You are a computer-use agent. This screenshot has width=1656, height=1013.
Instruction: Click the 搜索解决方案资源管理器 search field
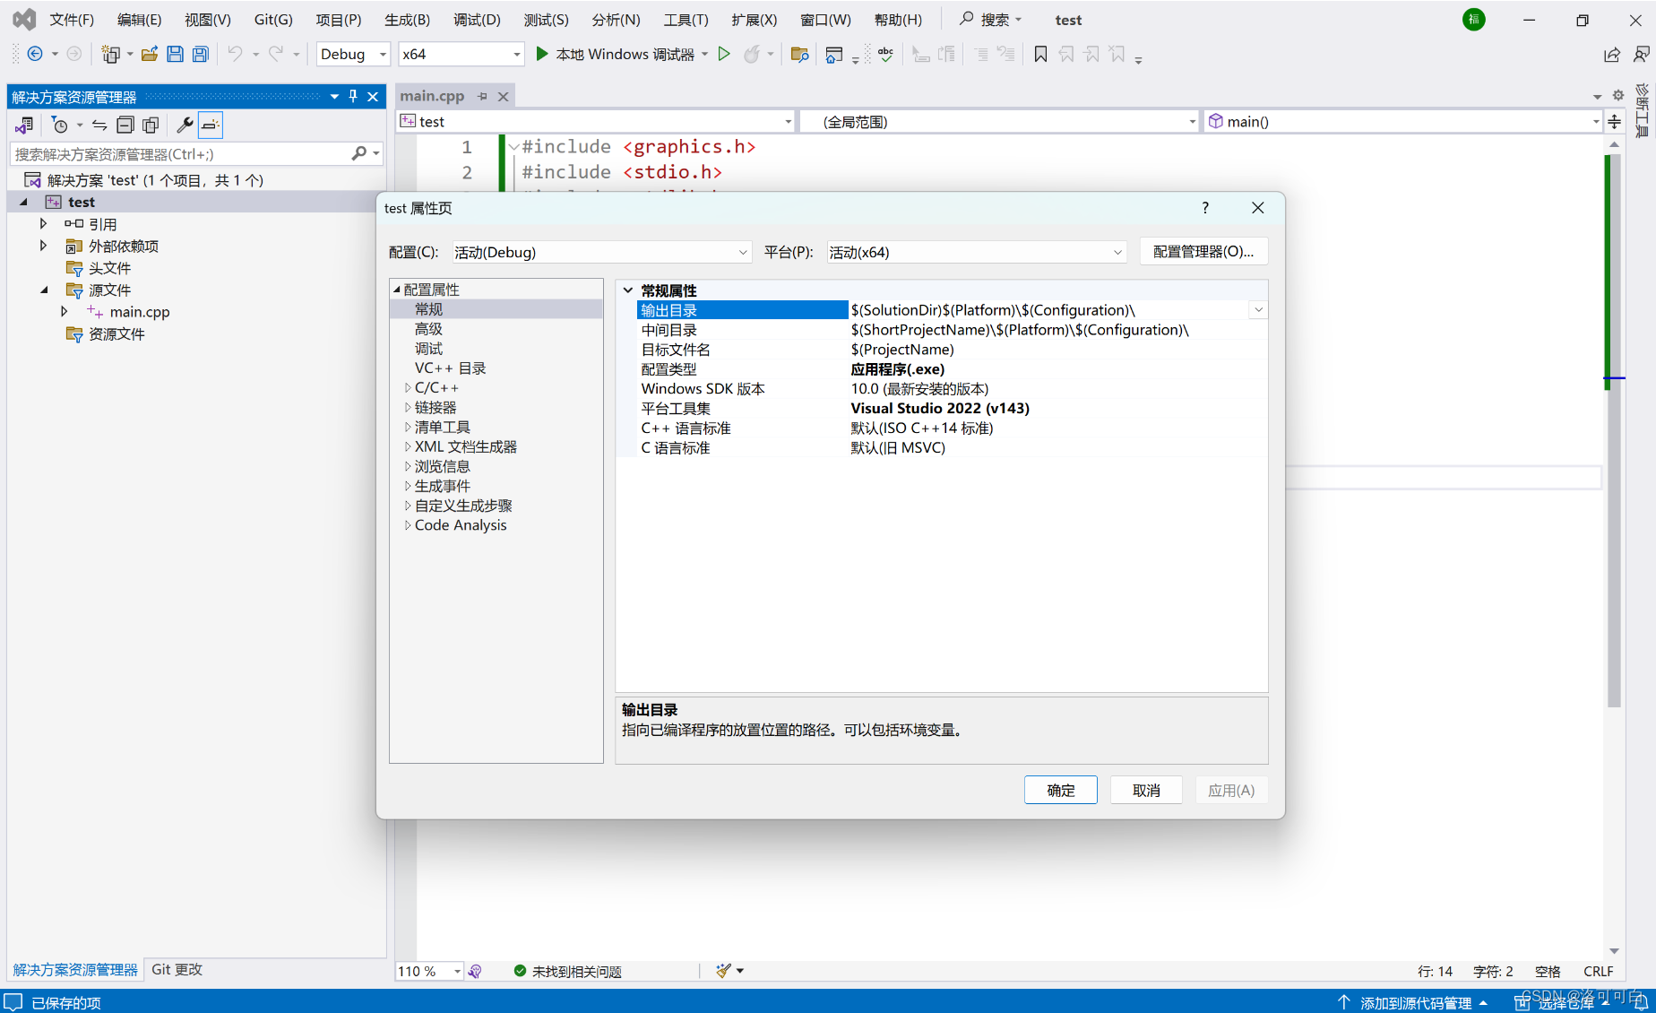click(x=180, y=154)
